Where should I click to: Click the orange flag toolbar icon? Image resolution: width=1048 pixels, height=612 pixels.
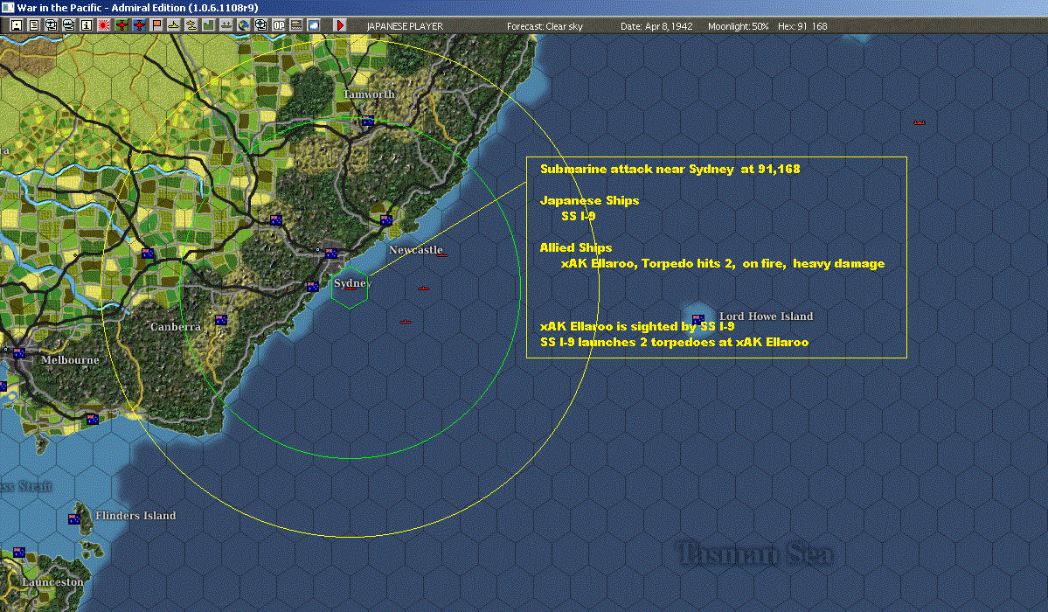[x=156, y=25]
